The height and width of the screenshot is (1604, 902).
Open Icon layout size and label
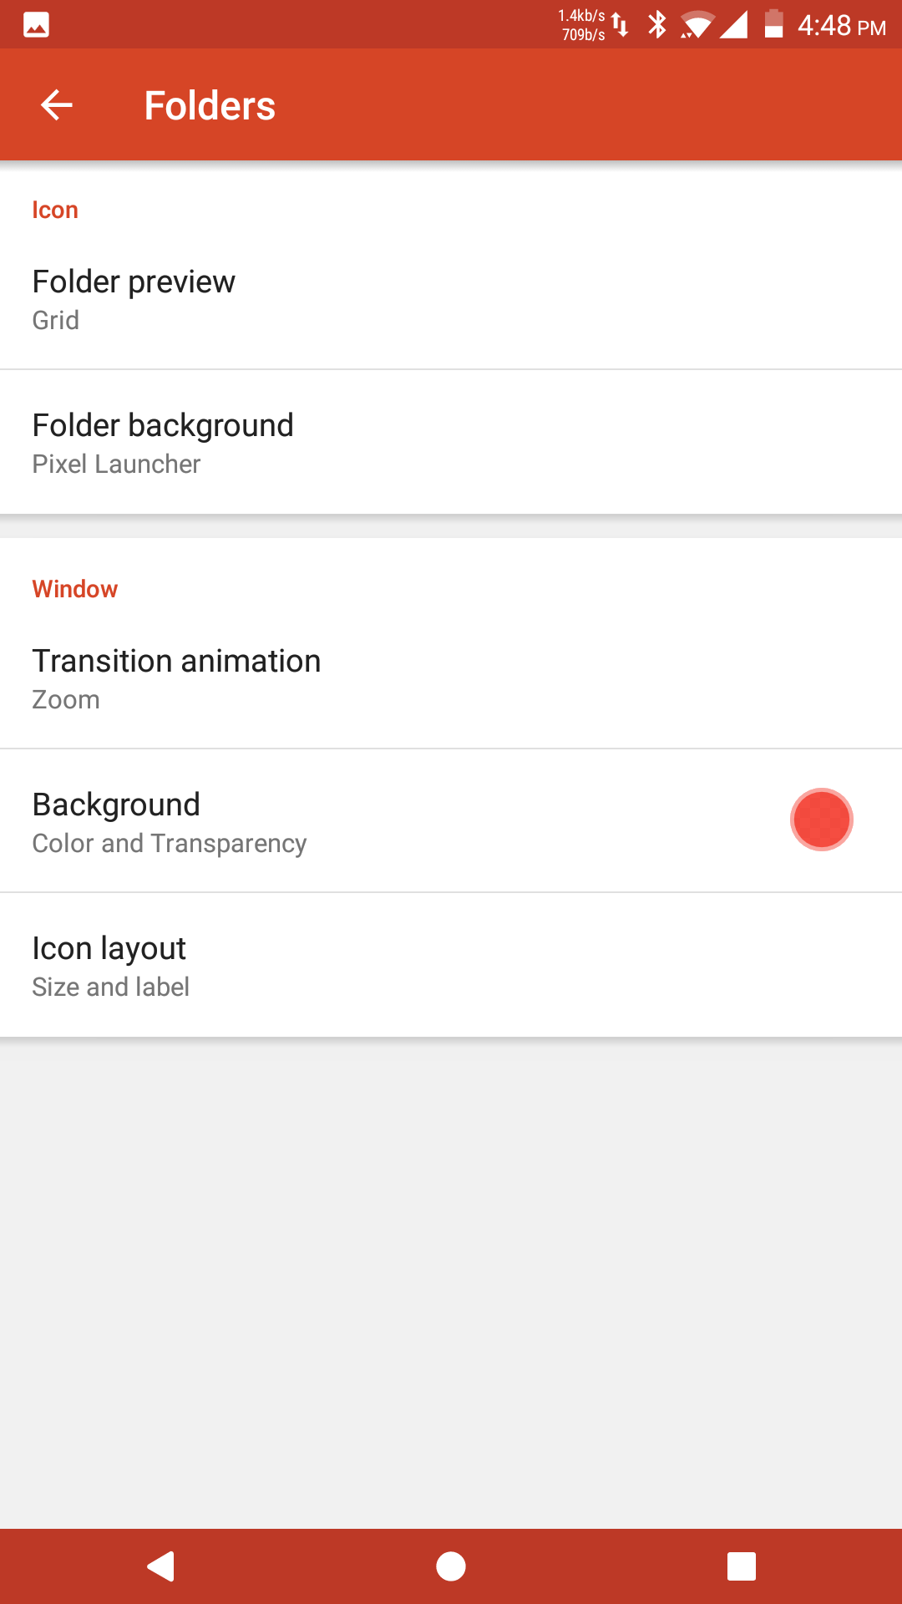click(451, 965)
